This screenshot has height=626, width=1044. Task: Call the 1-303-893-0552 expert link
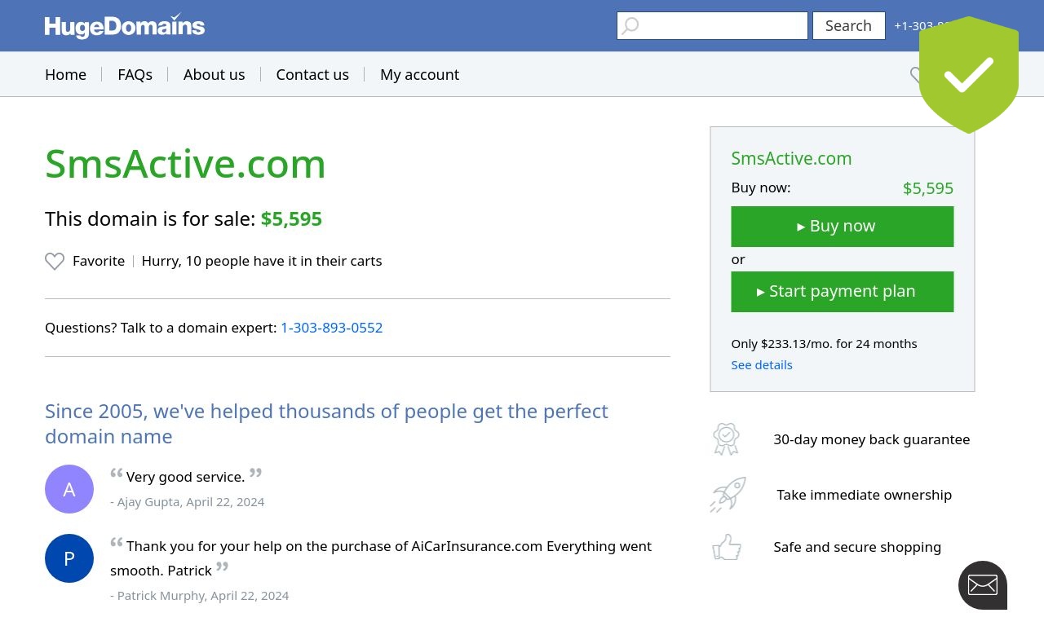pos(331,328)
